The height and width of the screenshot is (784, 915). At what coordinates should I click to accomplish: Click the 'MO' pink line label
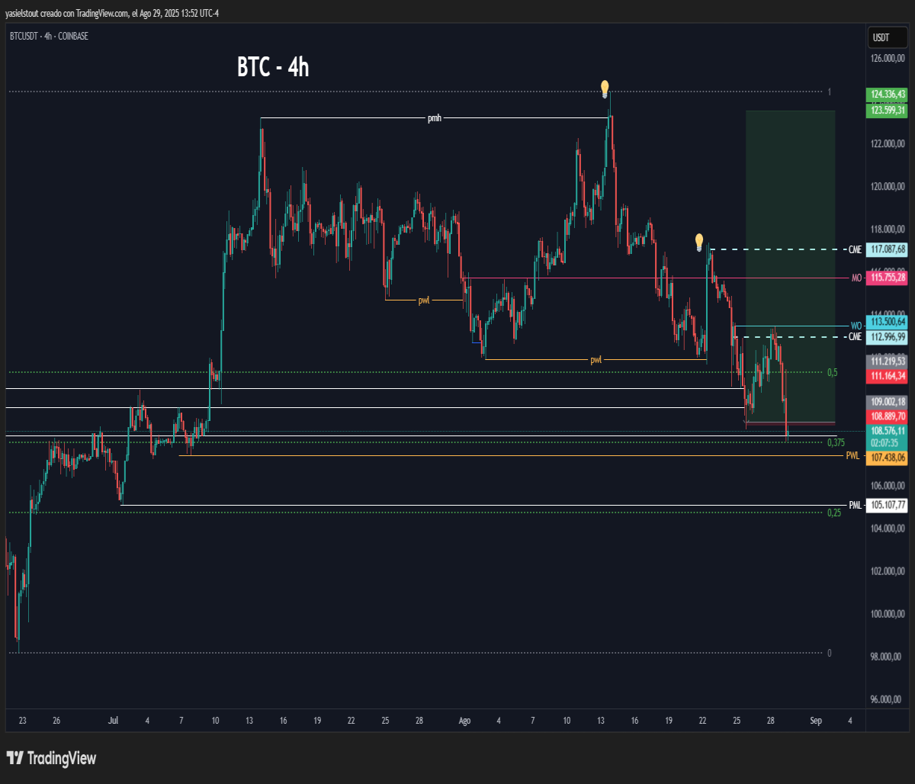856,278
